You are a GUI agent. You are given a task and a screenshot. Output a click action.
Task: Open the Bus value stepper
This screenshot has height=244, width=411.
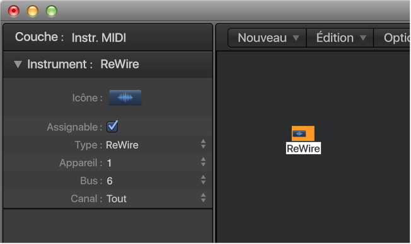pos(203,180)
